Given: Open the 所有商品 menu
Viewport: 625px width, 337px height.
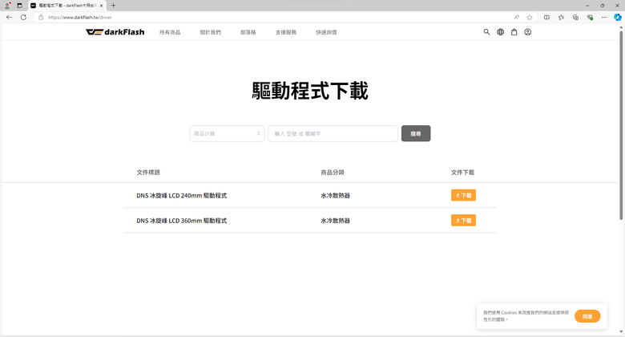Looking at the screenshot, I should coord(170,32).
